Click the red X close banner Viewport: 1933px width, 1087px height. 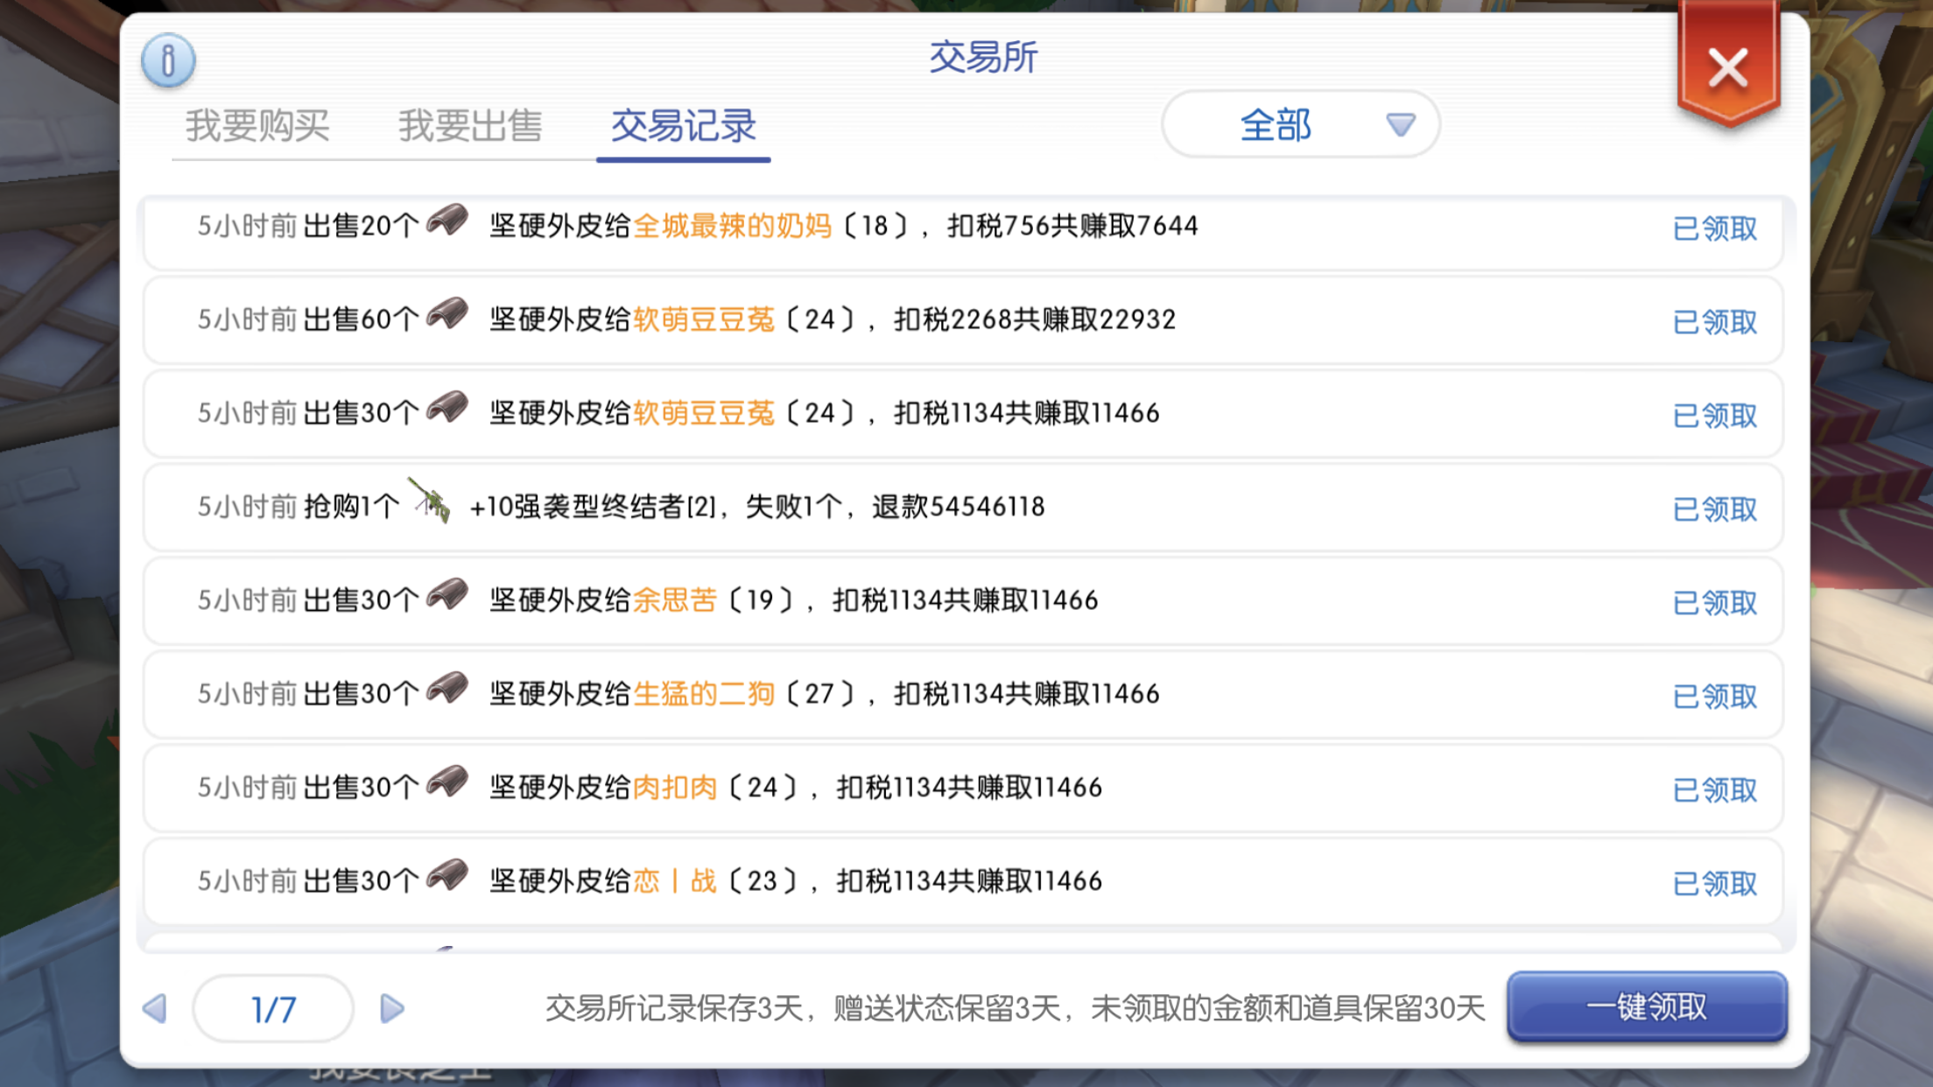tap(1727, 68)
